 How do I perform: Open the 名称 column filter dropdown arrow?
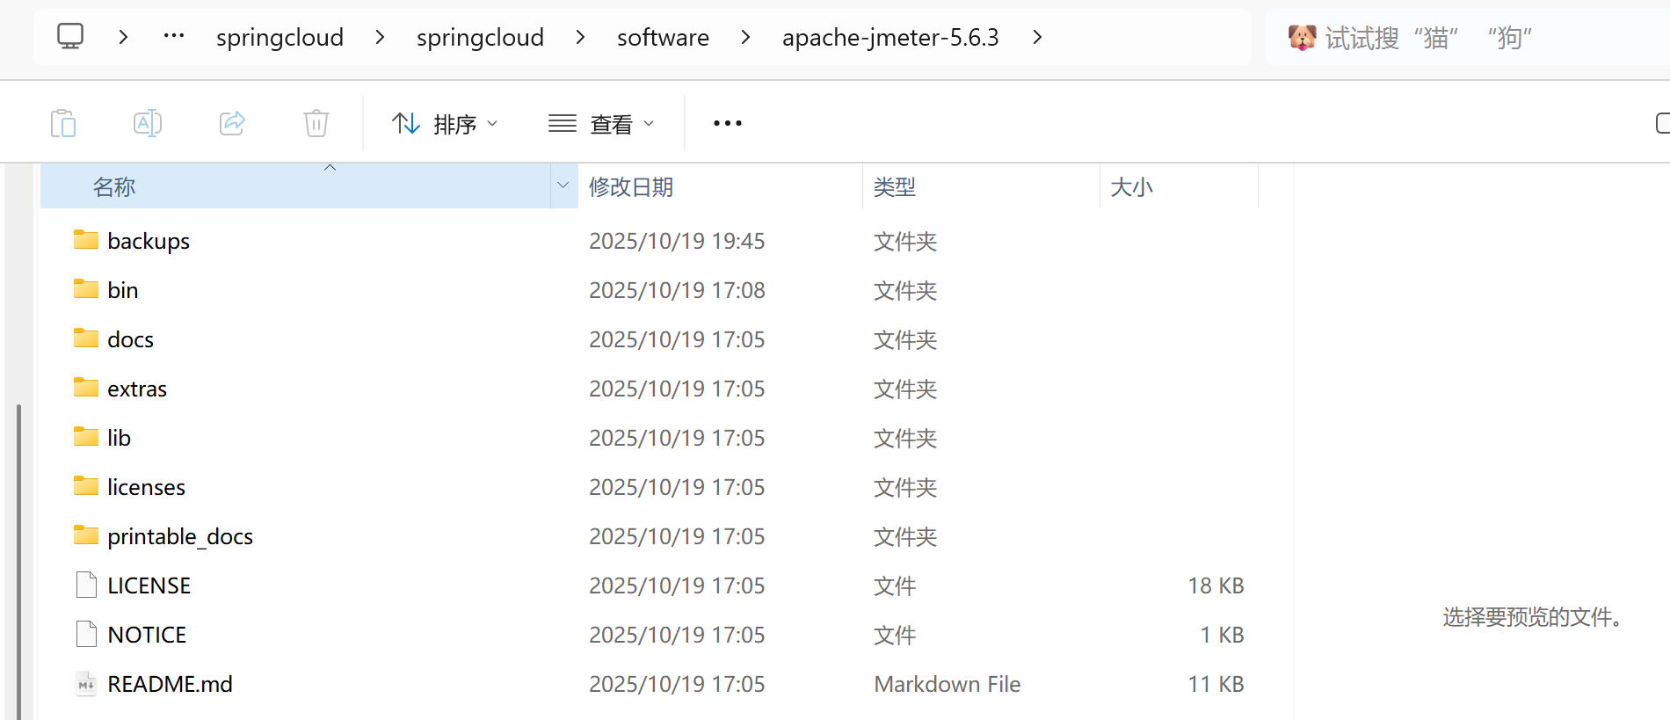point(563,185)
